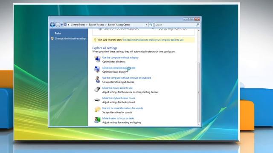Click the lightbulb tip icon

click(95, 40)
